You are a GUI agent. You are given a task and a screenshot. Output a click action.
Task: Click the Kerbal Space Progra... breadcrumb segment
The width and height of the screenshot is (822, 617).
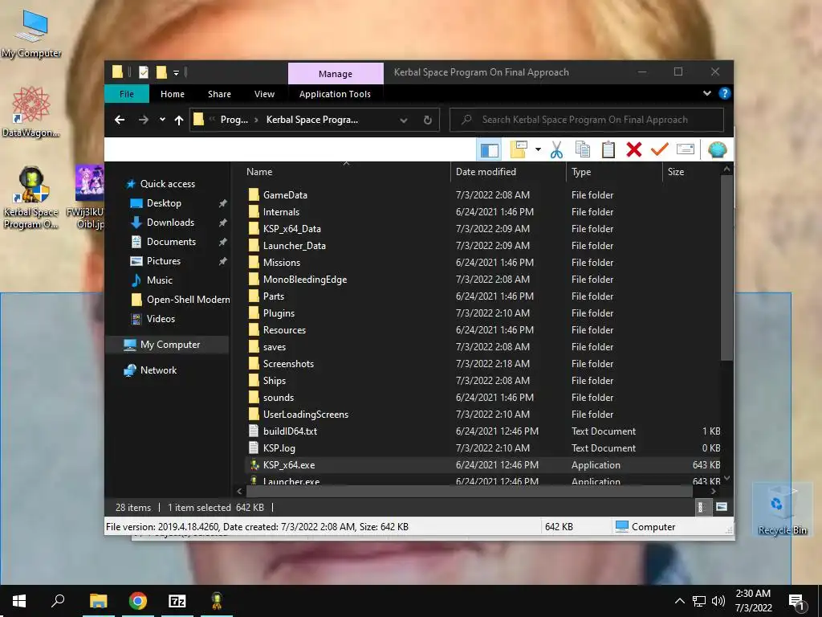(x=312, y=120)
